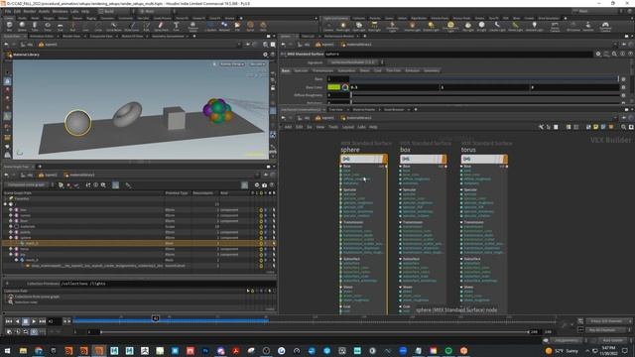Toggle yellow circle icon in sphere row

pyautogui.click(x=261, y=238)
